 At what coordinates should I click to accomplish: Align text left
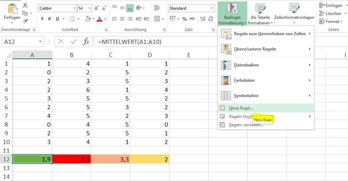coord(115,19)
